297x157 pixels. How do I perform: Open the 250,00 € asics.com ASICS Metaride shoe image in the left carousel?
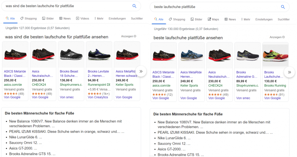point(15,55)
